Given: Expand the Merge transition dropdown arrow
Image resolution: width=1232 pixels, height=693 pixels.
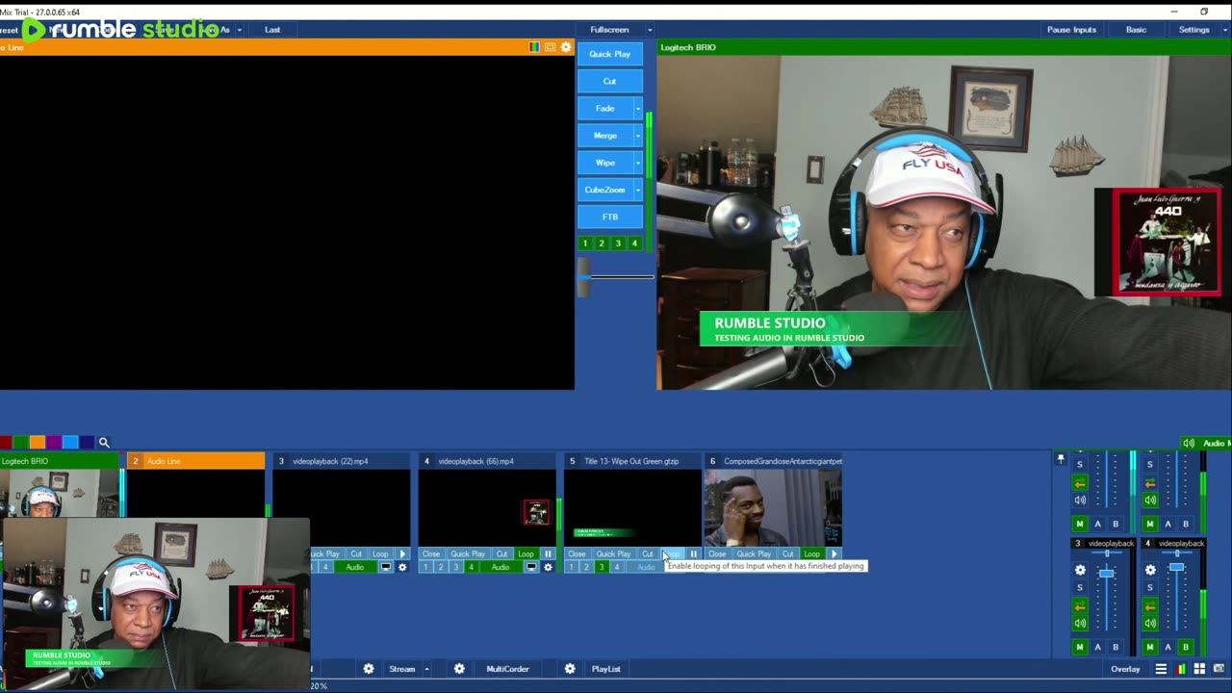Looking at the screenshot, I should click(637, 136).
